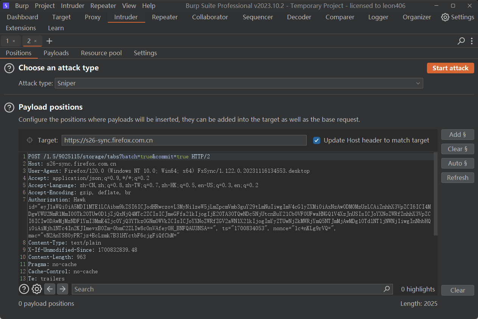This screenshot has width=478, height=319.
Task: Click the Start attack button
Action: coord(450,68)
